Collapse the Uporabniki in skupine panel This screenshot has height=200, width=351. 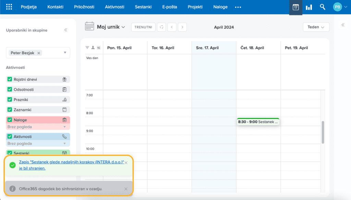(65, 30)
